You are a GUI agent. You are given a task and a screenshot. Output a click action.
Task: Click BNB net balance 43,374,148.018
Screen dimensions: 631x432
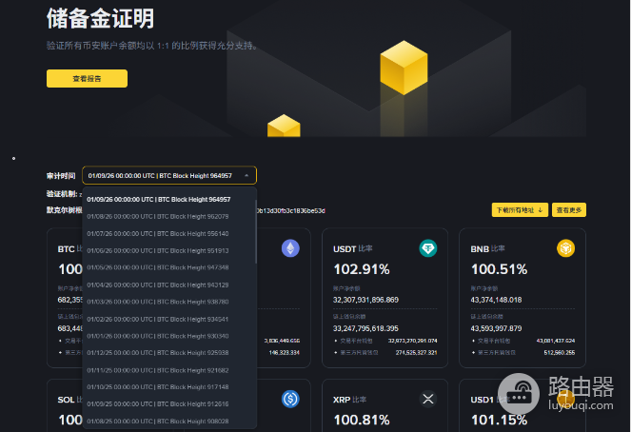click(496, 300)
